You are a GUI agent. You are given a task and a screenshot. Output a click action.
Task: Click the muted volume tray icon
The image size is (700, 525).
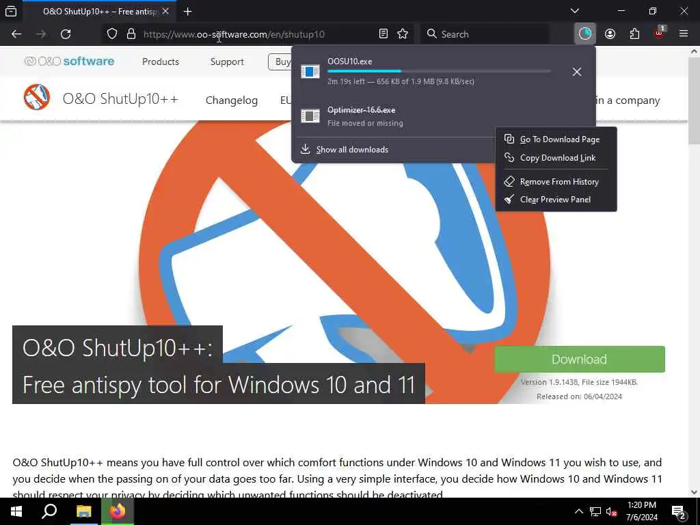[x=612, y=512]
